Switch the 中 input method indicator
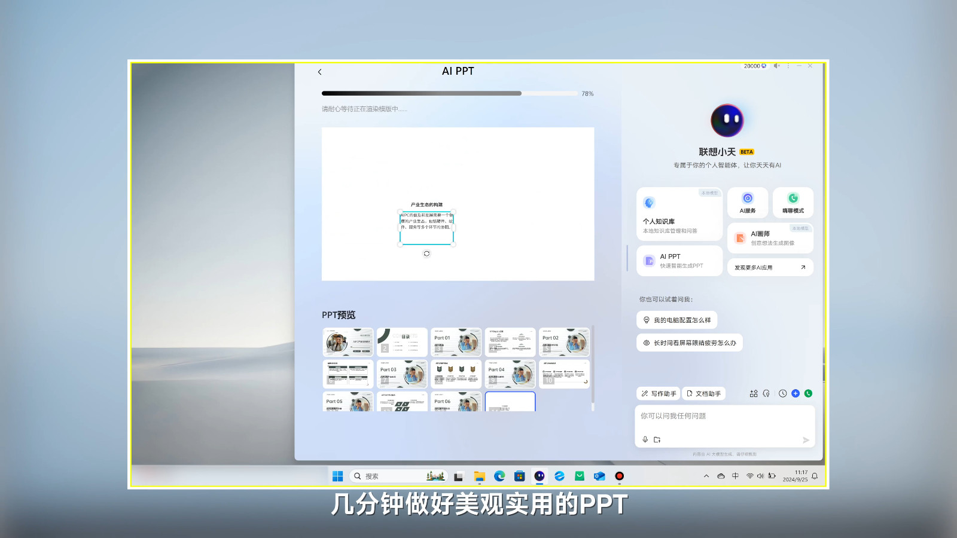Screen dimensions: 957x538 coord(735,476)
